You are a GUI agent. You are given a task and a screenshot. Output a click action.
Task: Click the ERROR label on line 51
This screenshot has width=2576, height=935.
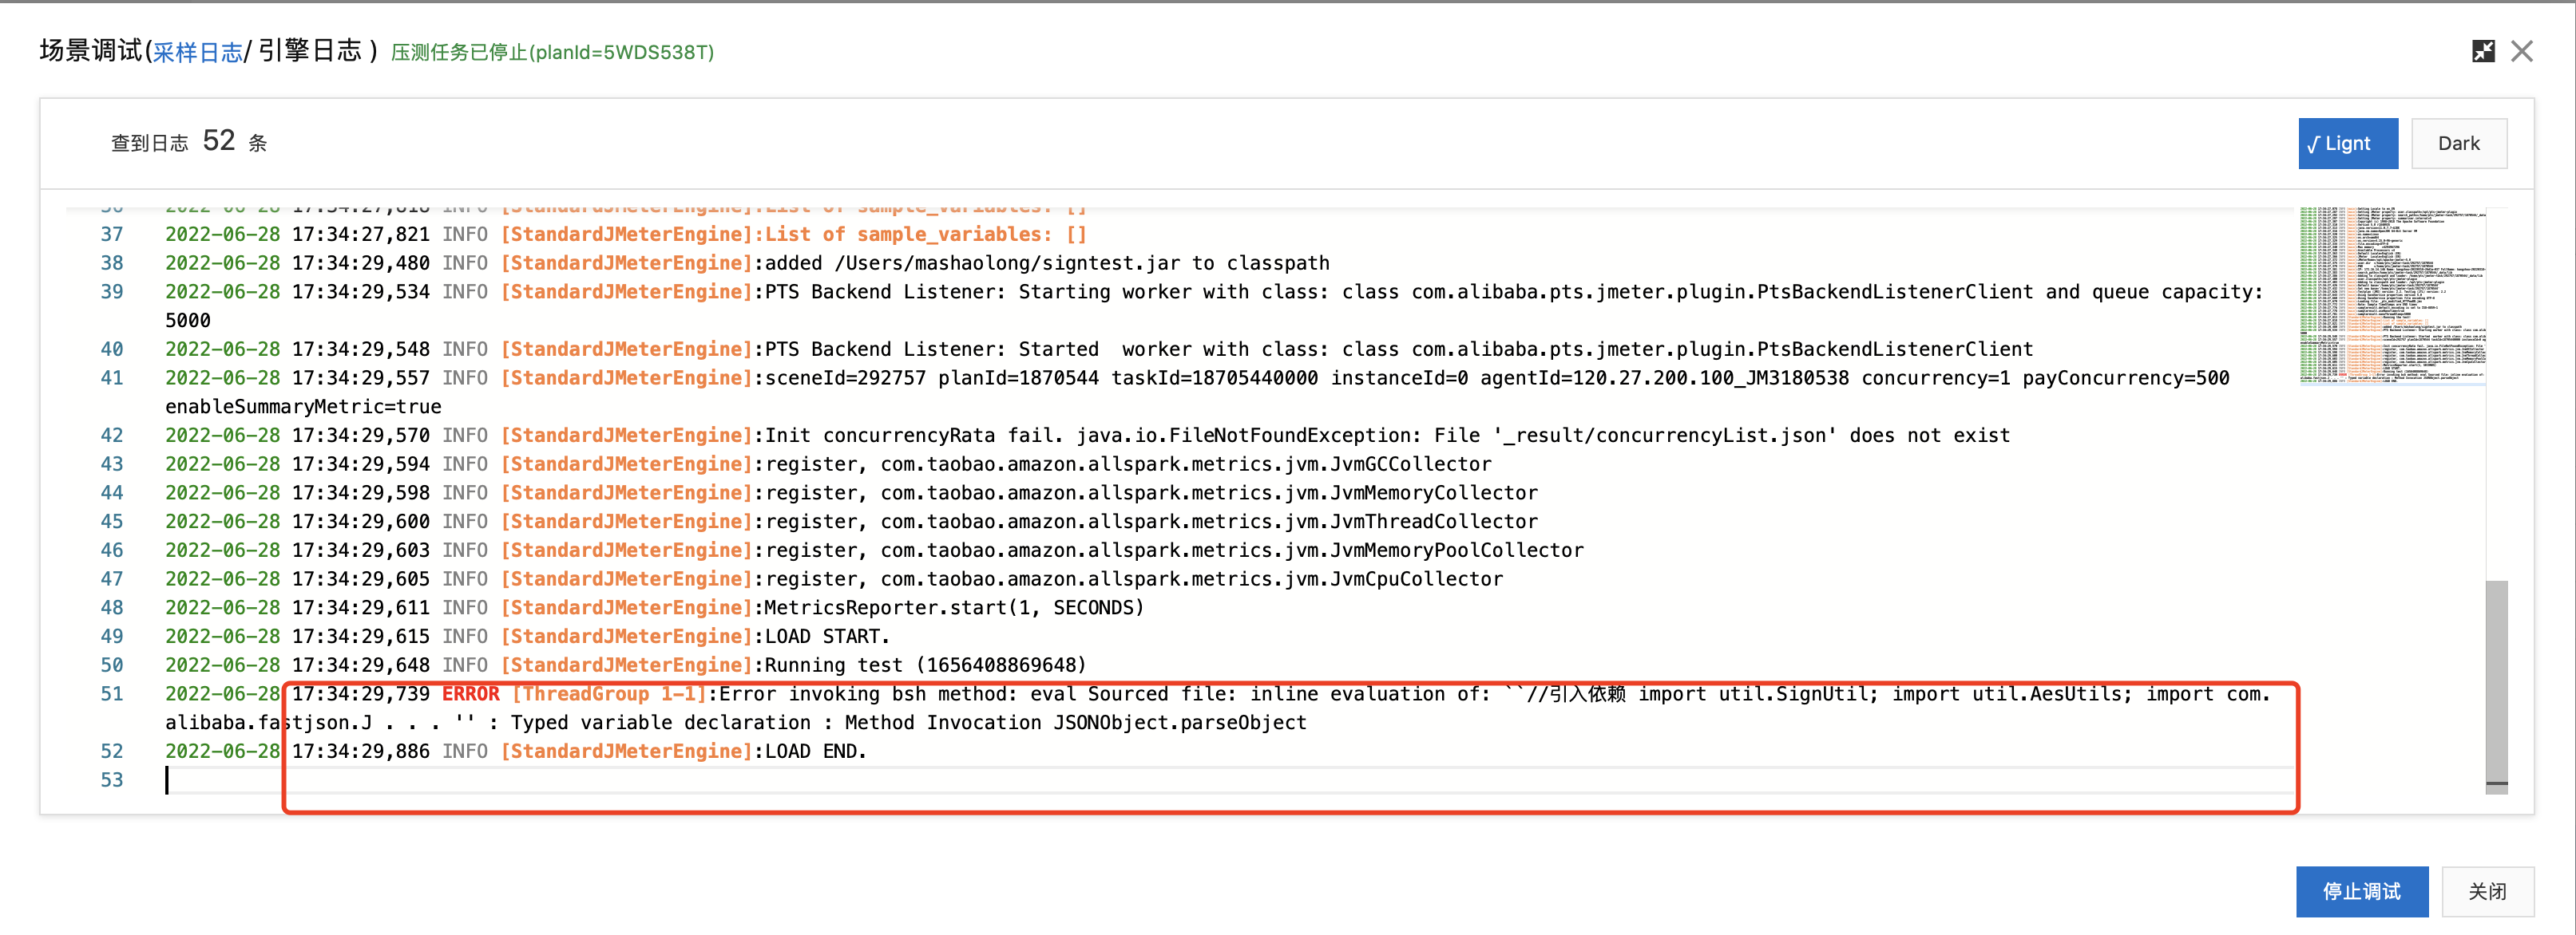(x=470, y=694)
